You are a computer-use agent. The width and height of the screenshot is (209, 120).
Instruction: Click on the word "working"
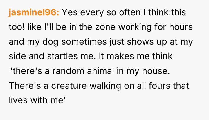pos(135,27)
